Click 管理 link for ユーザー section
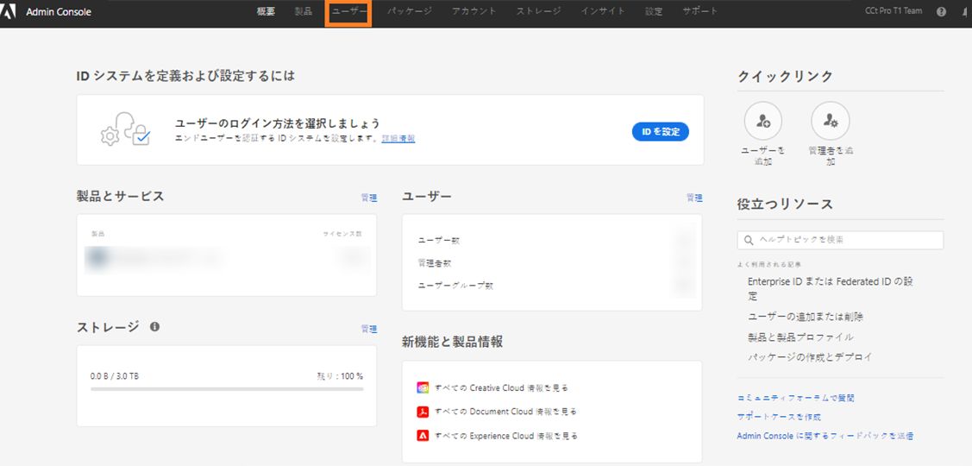 [x=694, y=198]
